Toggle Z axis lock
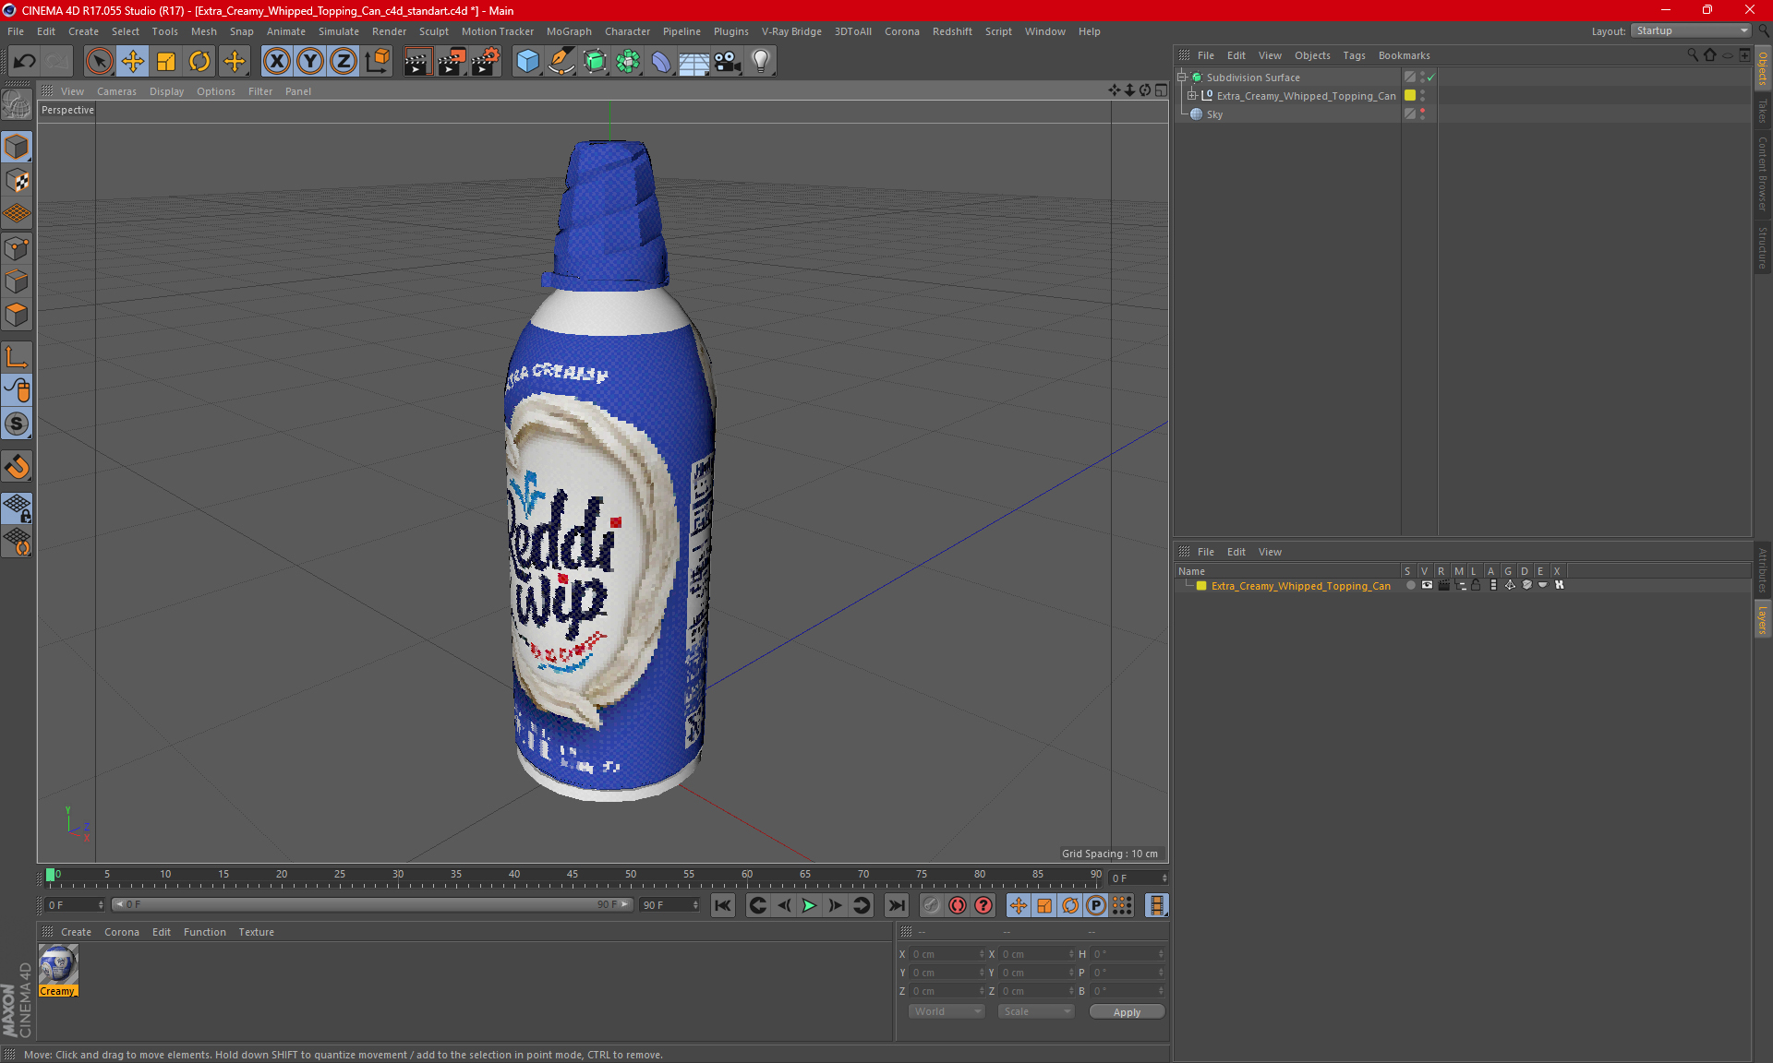 pos(344,62)
